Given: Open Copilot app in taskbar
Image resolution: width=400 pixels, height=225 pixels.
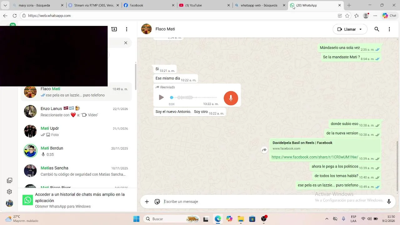Looking at the screenshot, I should pyautogui.click(x=229, y=219).
